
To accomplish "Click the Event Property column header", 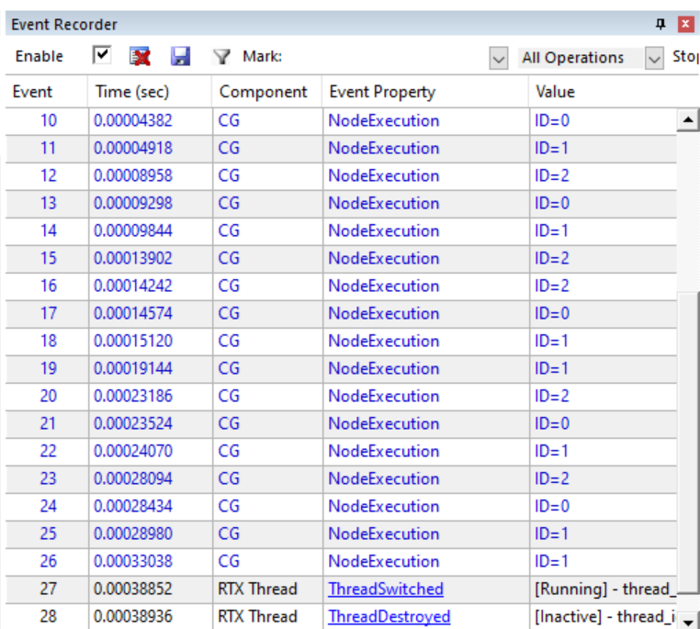I will pyautogui.click(x=382, y=92).
